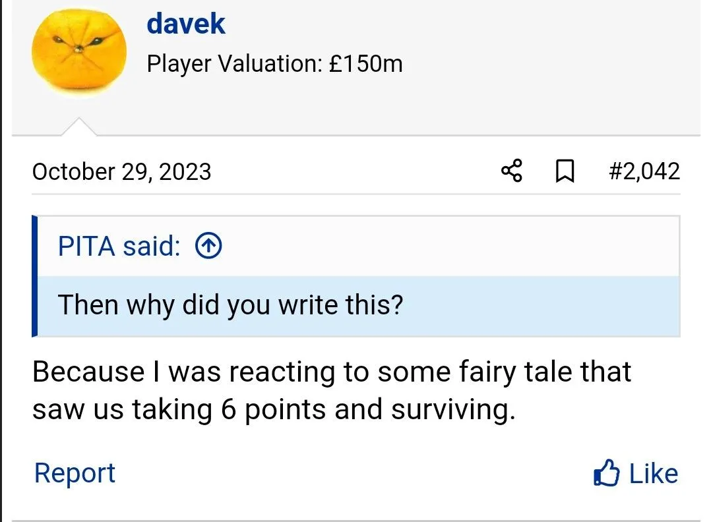Click davek's orange face avatar
The height and width of the screenshot is (522, 709).
(78, 54)
